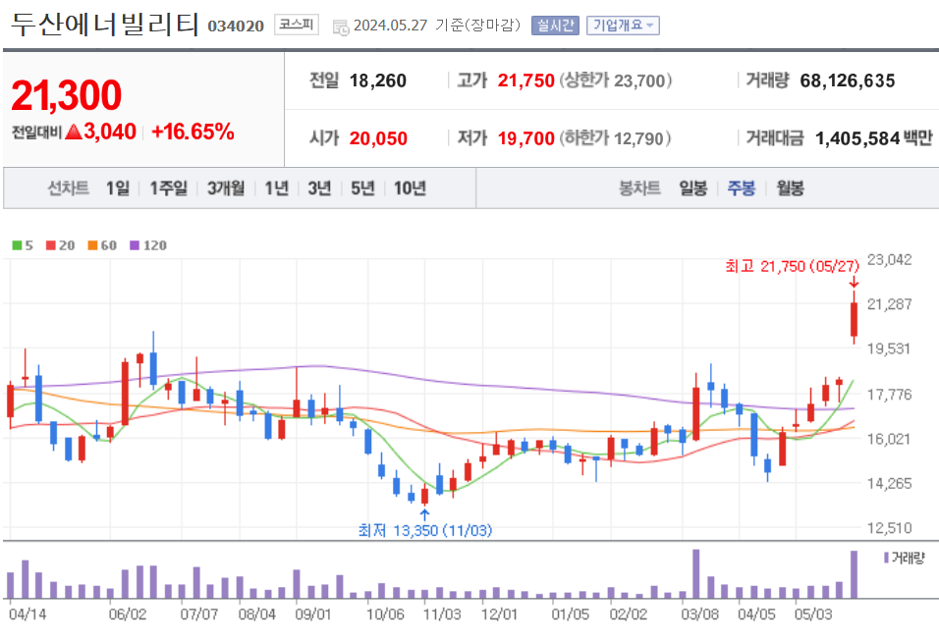Click the 최저 13,350 (11/03) chart label
This screenshot has height=642, width=939.
pyautogui.click(x=424, y=530)
